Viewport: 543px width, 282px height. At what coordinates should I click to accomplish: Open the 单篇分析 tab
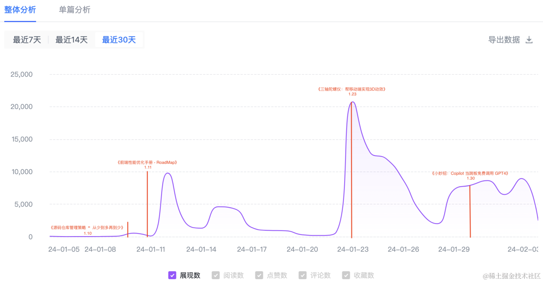pyautogui.click(x=75, y=10)
